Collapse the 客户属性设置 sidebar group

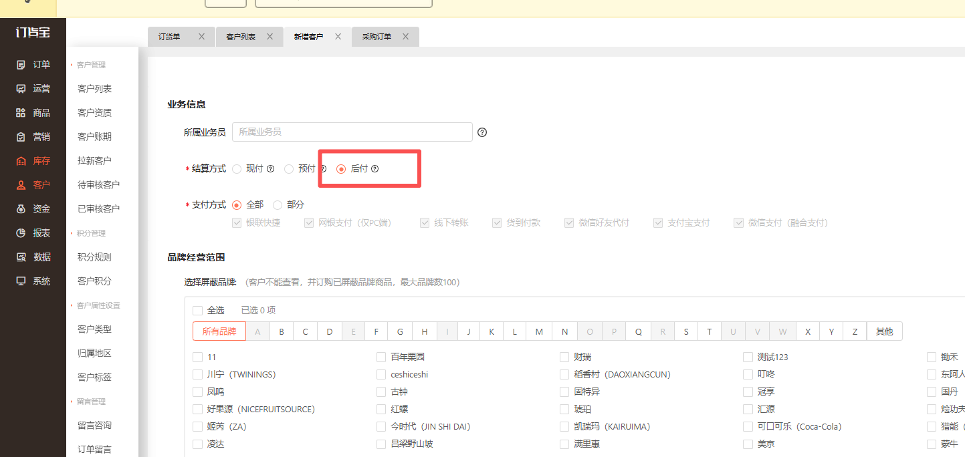[x=98, y=305]
